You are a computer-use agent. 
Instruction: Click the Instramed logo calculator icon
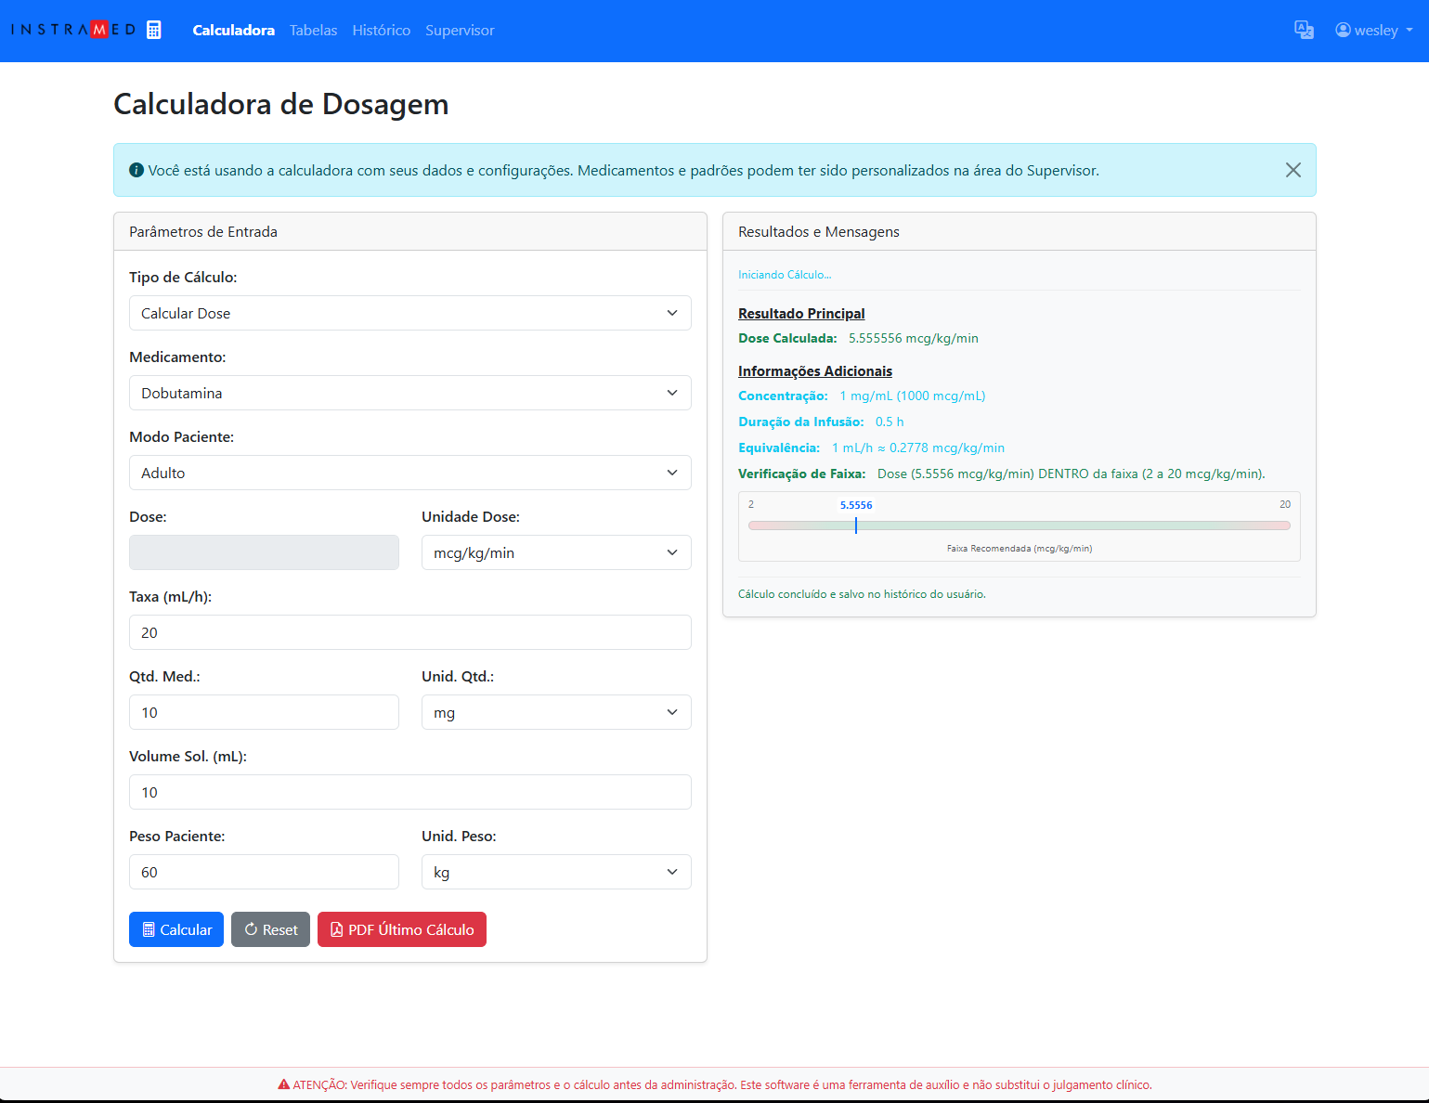154,30
